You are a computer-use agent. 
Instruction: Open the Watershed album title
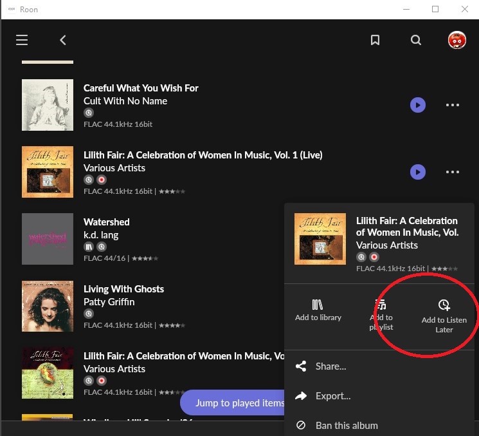tap(107, 222)
